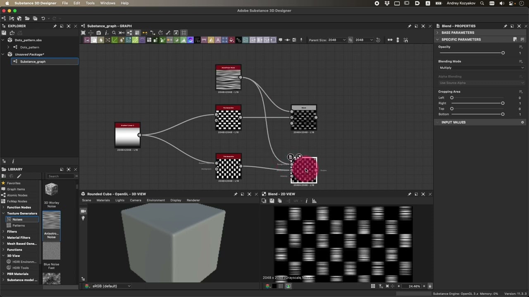Click the magnifier search icon in the graph toolbar
The image size is (529, 297).
114,33
